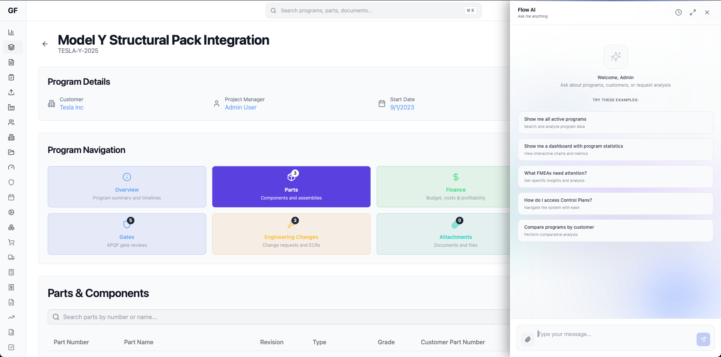Open the delivery truck sidebar icon
This screenshot has height=357, width=721.
tap(11, 257)
